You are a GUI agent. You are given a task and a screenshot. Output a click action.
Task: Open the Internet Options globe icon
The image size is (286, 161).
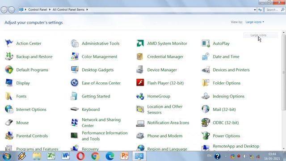(9, 109)
